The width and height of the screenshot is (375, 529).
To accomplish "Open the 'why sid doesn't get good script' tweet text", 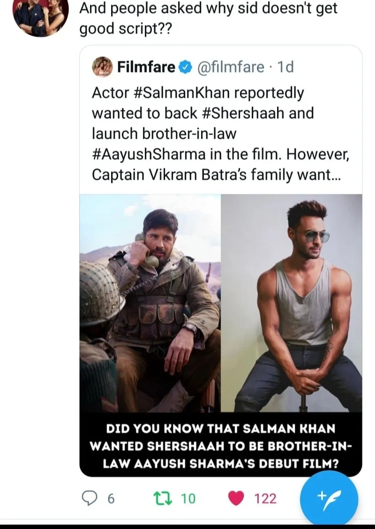I will pyautogui.click(x=208, y=18).
